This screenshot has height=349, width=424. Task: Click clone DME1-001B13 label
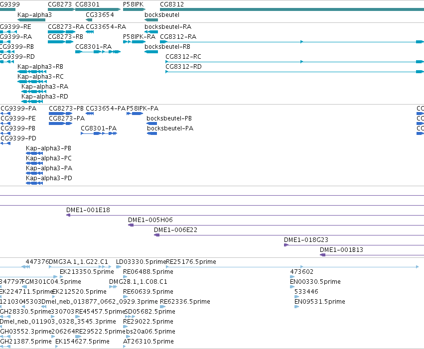click(341, 250)
